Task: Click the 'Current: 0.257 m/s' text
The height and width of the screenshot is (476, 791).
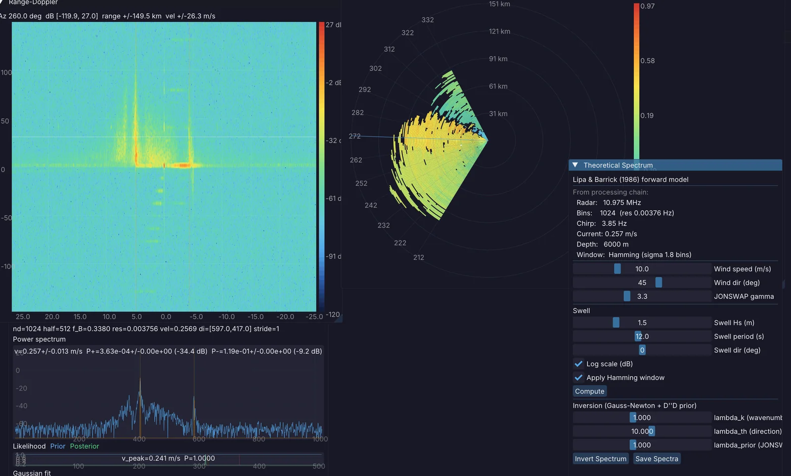Action: click(x=607, y=234)
